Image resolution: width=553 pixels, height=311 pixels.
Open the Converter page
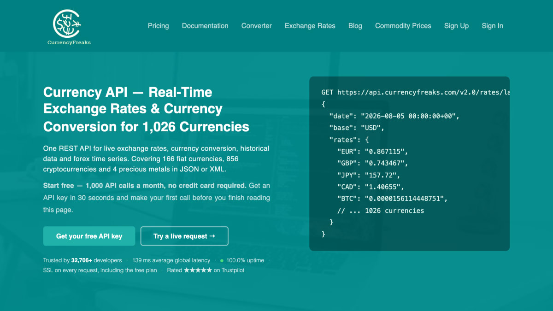[257, 26]
